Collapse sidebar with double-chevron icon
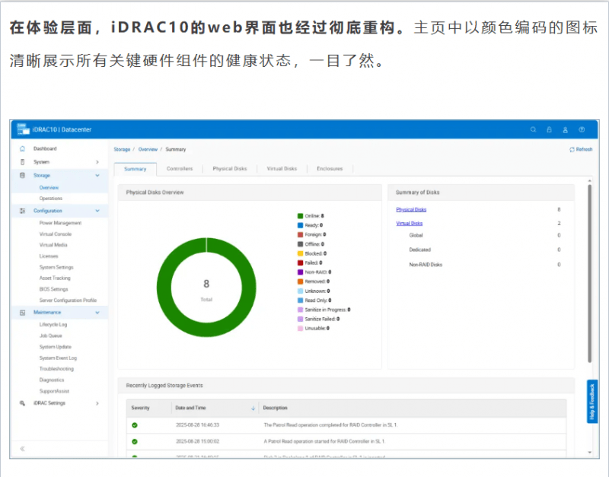 22,449
